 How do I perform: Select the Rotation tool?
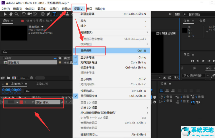(x=24, y=14)
